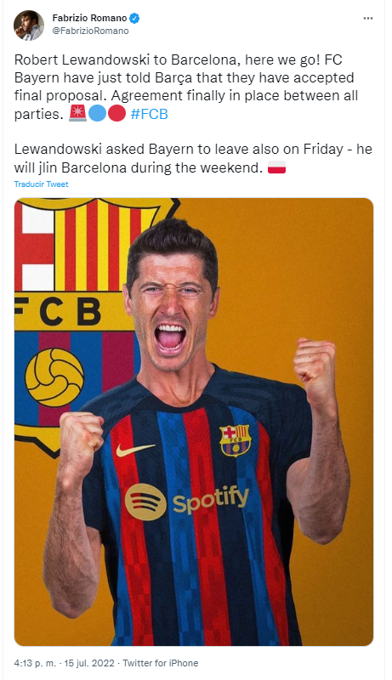Open the #FCB hashtag
Screen dimensions: 392x680
(149, 114)
